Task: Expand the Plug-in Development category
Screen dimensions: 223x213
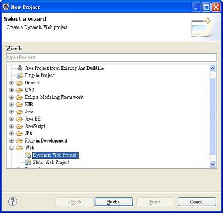Action: click(12, 141)
